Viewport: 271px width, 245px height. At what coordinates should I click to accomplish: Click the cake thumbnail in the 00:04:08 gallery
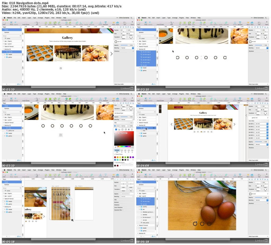(203, 124)
